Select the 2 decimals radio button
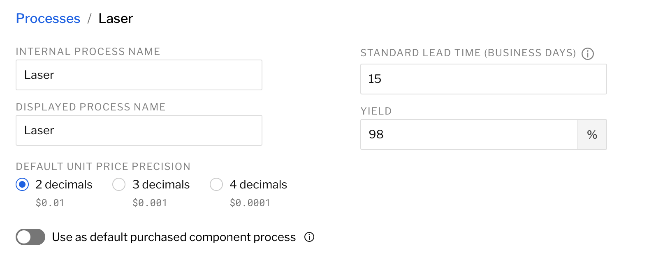Screen dimensions: 663x271 tap(21, 185)
